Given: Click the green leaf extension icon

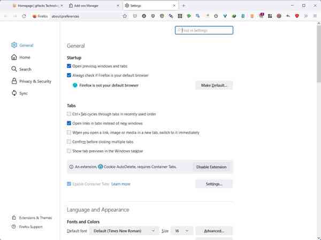Looking at the screenshot, I should point(234,16).
